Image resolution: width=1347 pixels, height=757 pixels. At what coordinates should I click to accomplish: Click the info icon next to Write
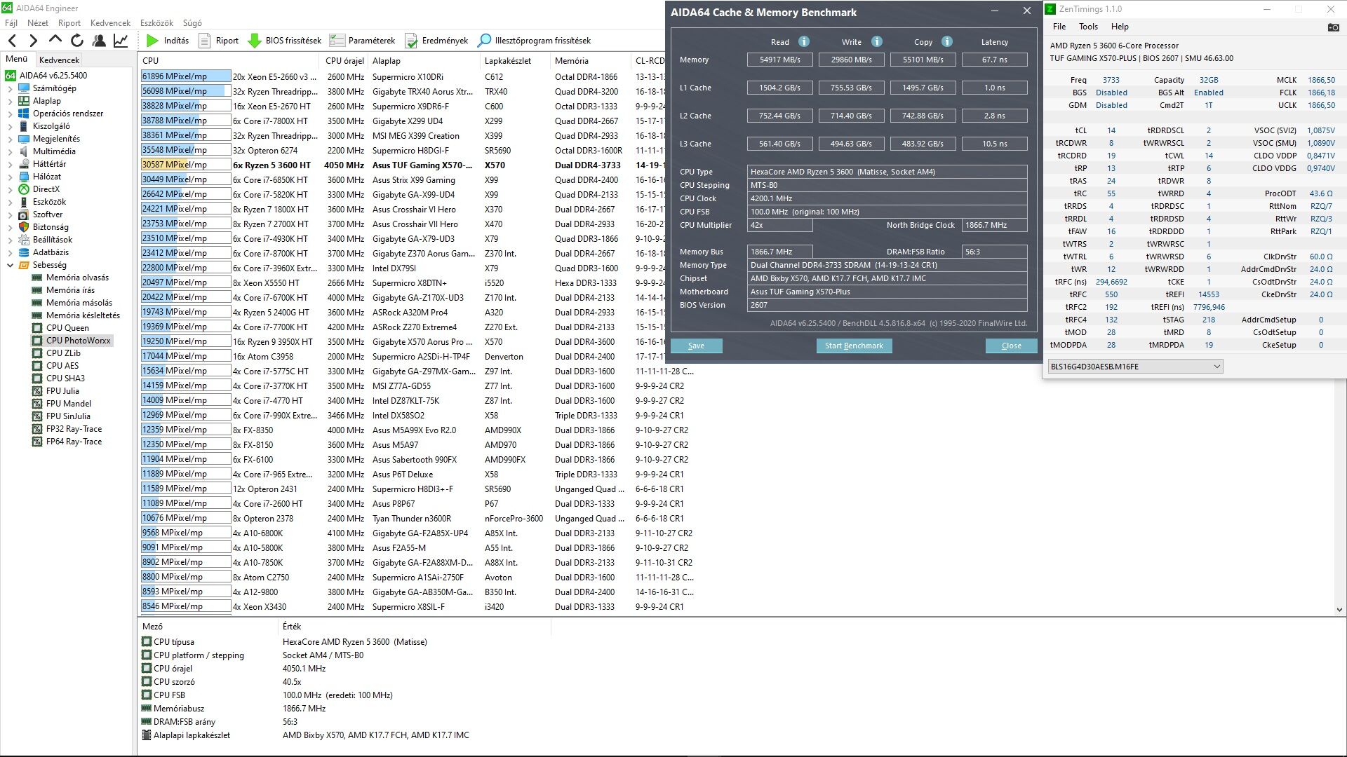pos(877,41)
